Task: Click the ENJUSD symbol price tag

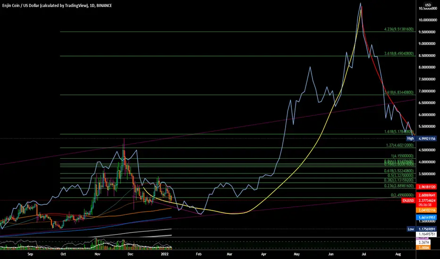Action: point(408,201)
